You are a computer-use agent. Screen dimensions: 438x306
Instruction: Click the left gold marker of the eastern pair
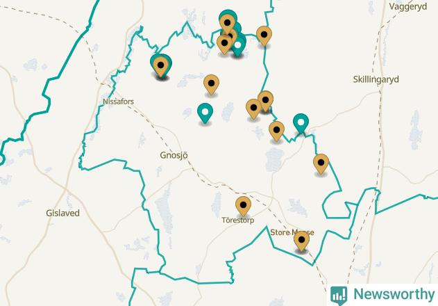[253, 109]
